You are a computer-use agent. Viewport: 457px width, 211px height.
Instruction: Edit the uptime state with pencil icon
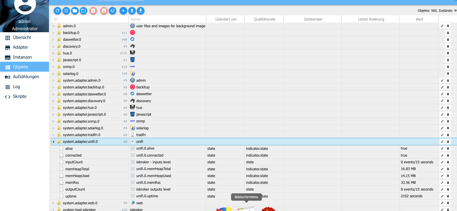click(442, 196)
